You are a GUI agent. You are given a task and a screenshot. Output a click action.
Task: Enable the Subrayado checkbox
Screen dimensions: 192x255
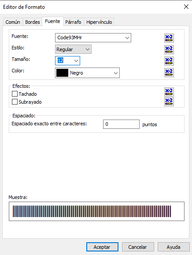tap(15, 102)
